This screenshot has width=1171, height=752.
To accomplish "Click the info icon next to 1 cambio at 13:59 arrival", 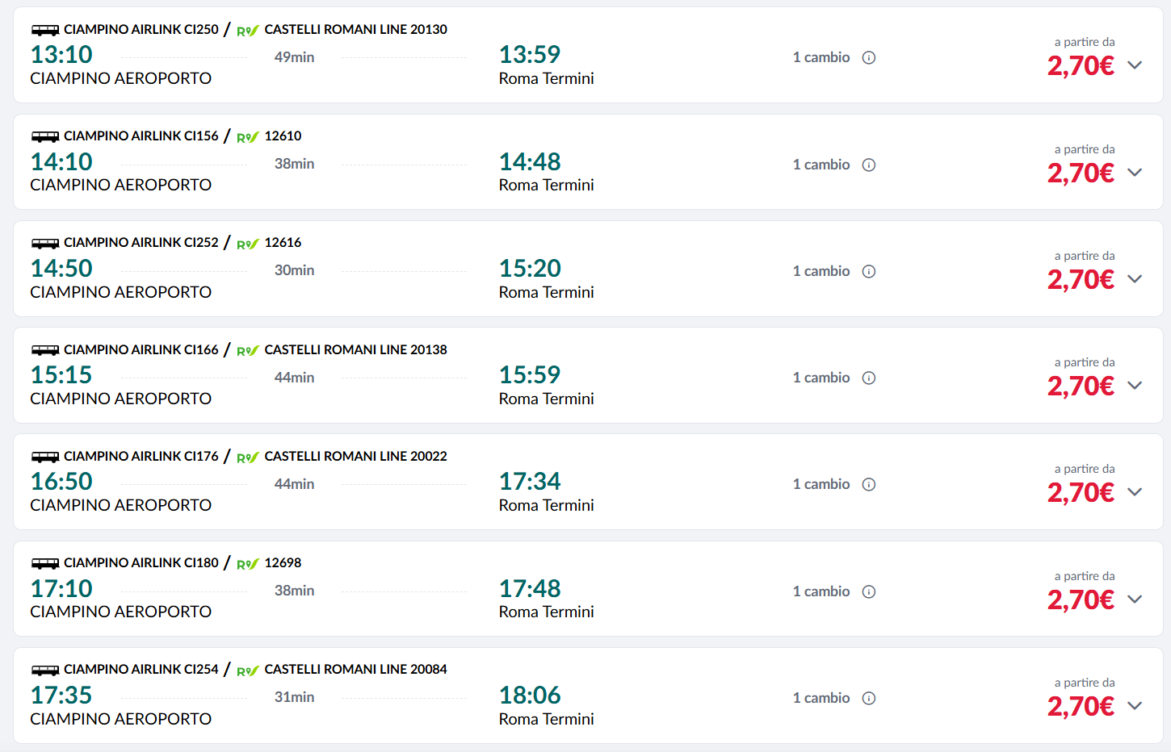I will [x=868, y=57].
